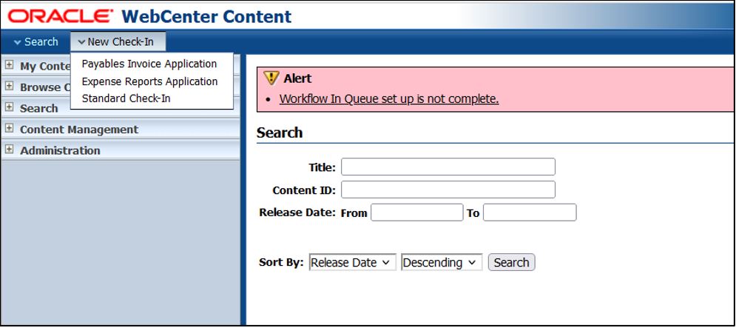Screen dimensions: 736x328
Task: Click the Oracle logo
Action: point(61,16)
